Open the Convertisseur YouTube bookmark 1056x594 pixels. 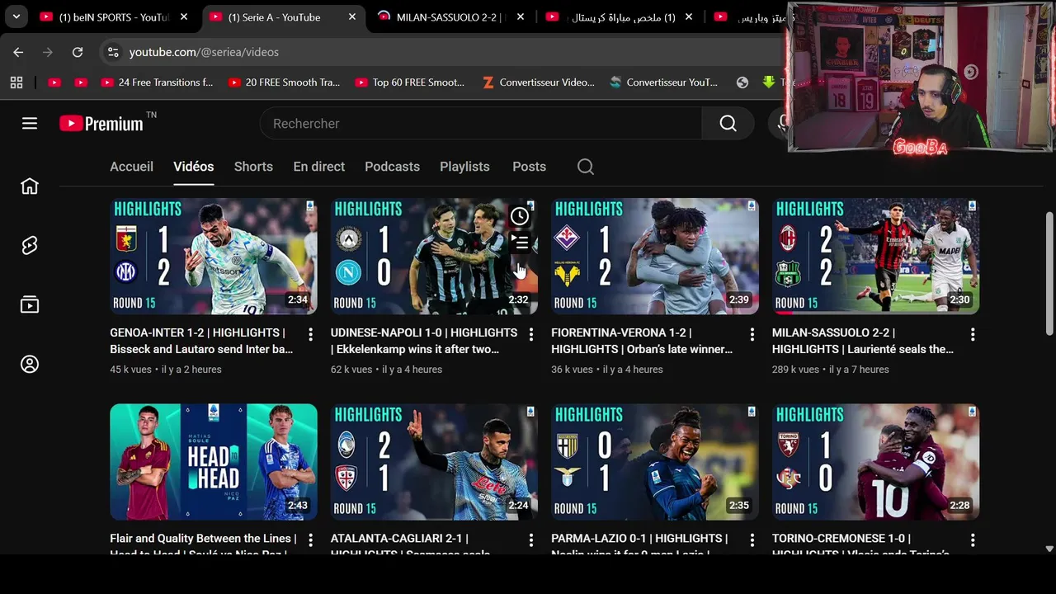click(664, 82)
